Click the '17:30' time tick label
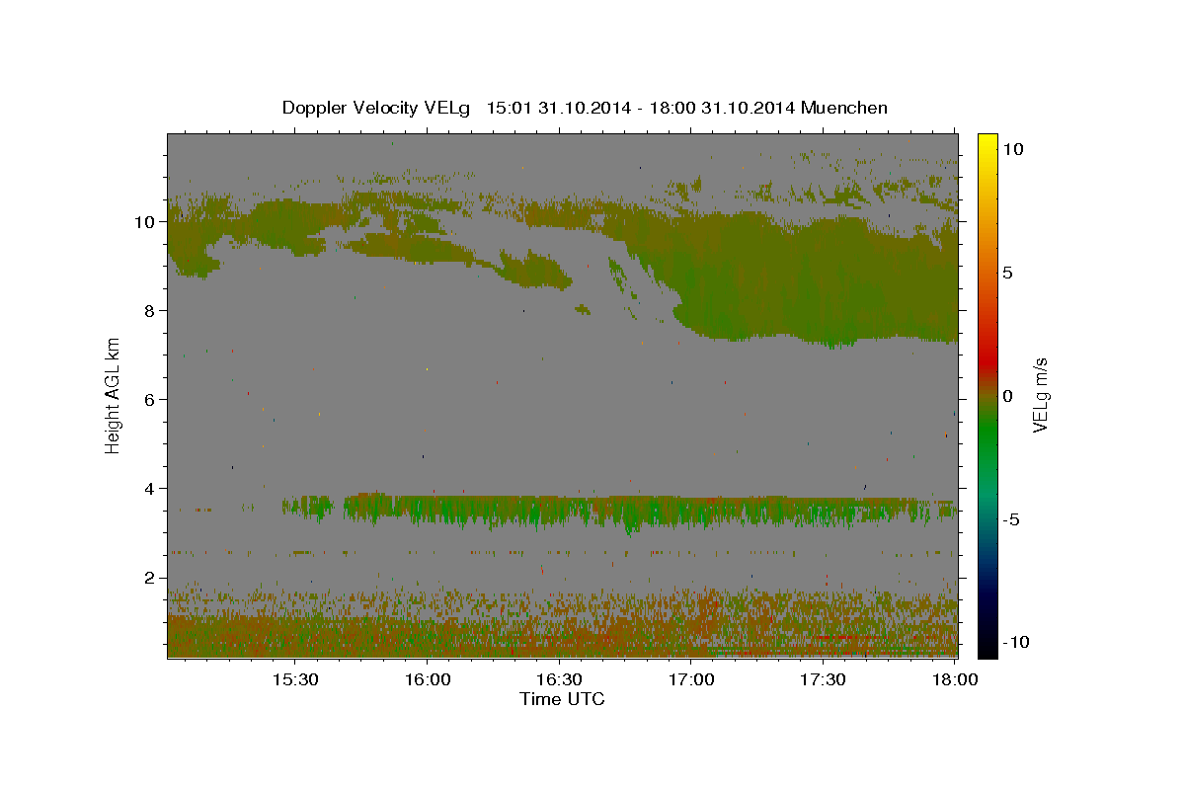 click(823, 680)
